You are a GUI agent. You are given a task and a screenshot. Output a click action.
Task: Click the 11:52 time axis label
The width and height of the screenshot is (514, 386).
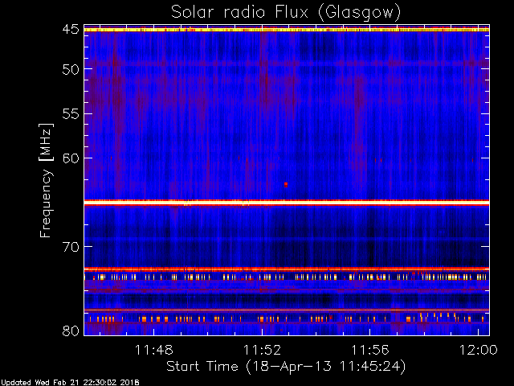tap(262, 350)
